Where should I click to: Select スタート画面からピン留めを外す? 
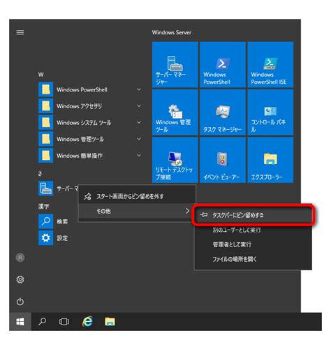(137, 196)
